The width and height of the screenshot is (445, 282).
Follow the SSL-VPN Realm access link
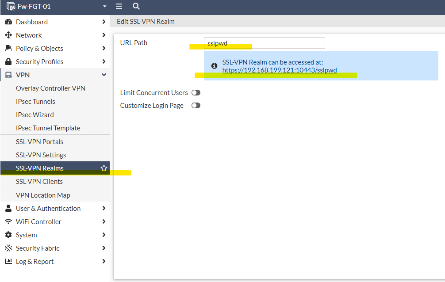(280, 70)
